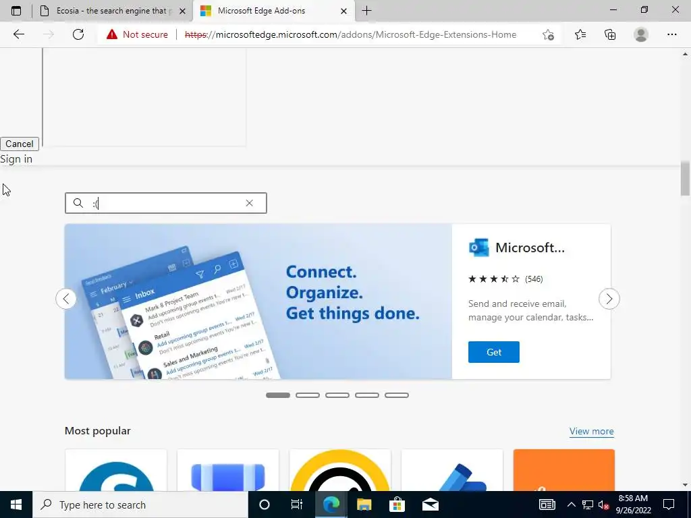The height and width of the screenshot is (518, 691).
Task: Jump to the fifth carousel indicator
Action: (397, 395)
